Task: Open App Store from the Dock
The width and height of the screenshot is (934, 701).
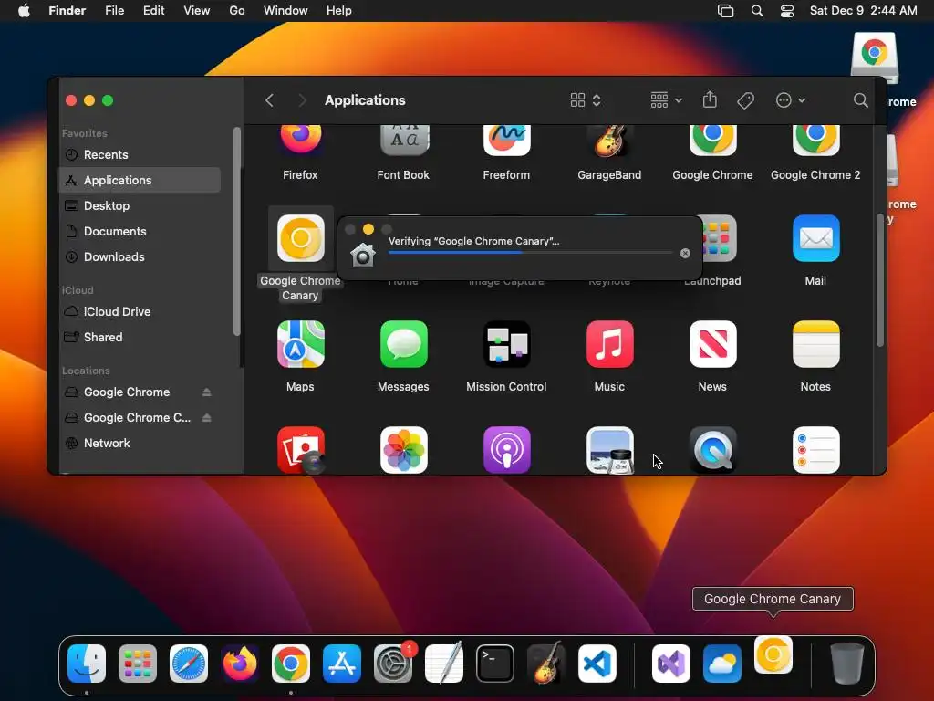Action: [342, 664]
